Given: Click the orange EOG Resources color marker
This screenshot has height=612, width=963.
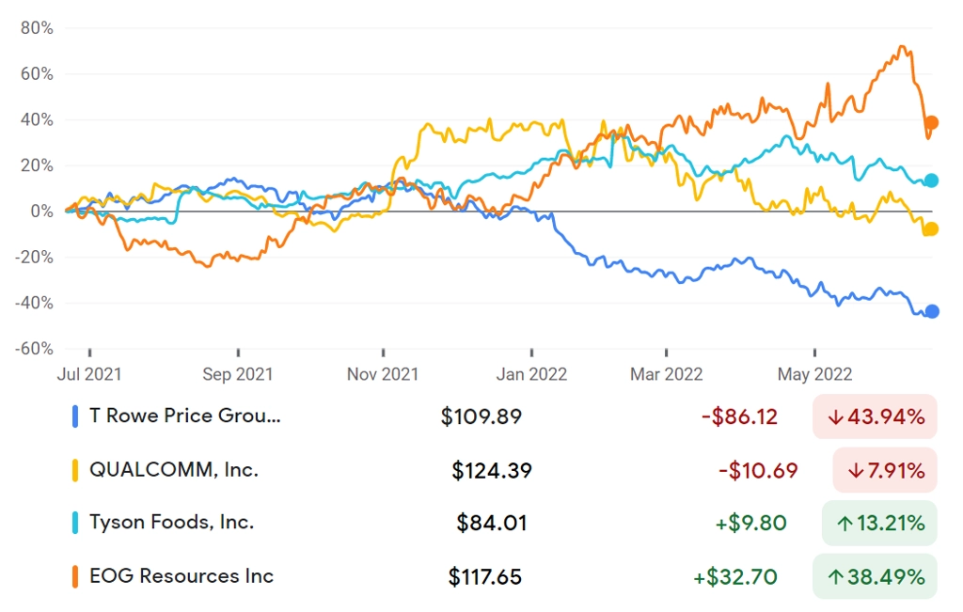Looking at the screenshot, I should (x=75, y=577).
